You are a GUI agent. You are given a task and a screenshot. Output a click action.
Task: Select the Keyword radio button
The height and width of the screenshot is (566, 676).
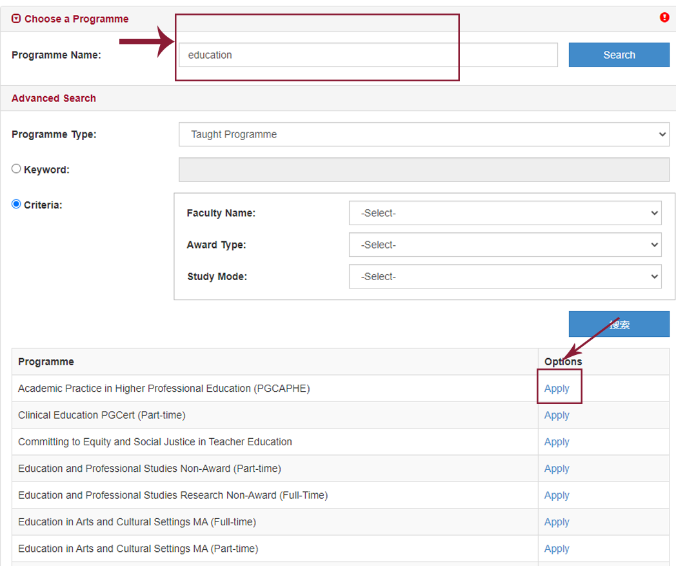click(x=17, y=168)
